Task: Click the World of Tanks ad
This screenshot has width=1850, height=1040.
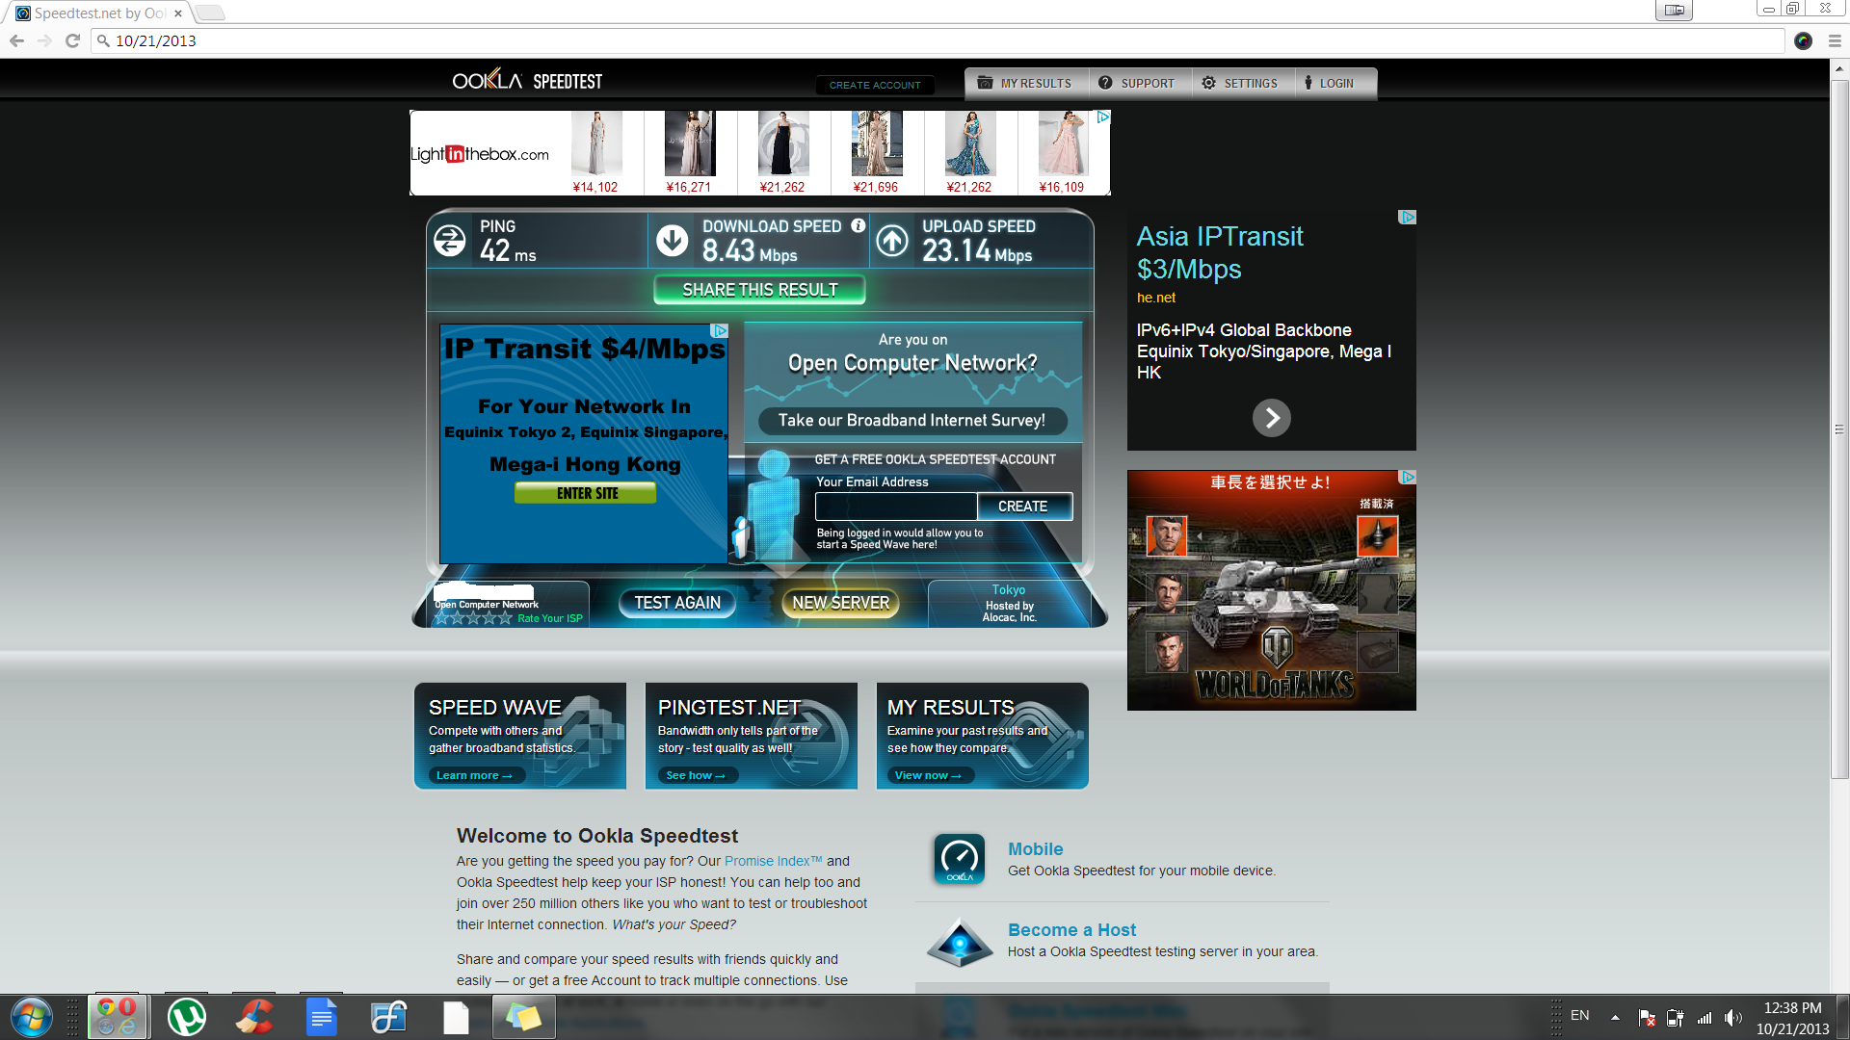Action: (x=1271, y=590)
